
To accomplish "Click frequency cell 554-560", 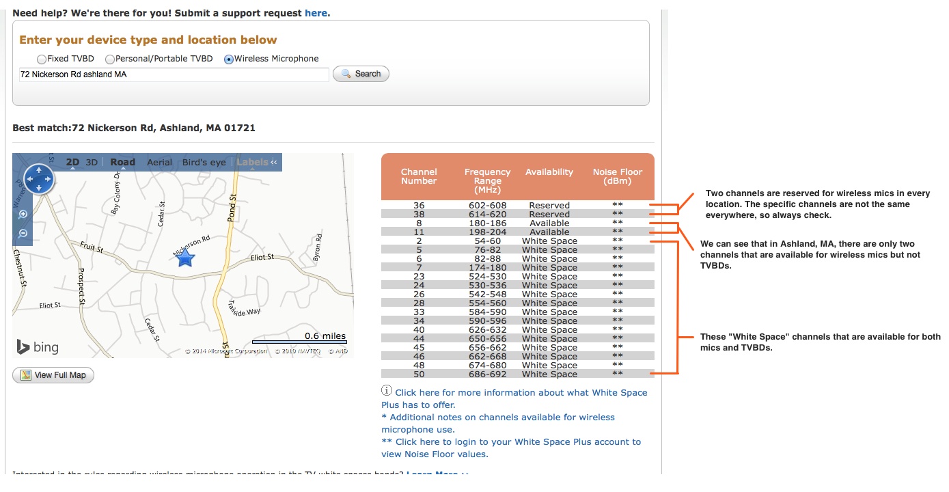I will 487,303.
